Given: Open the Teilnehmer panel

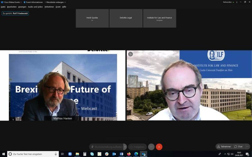Looking at the screenshot, I should click(x=224, y=146).
